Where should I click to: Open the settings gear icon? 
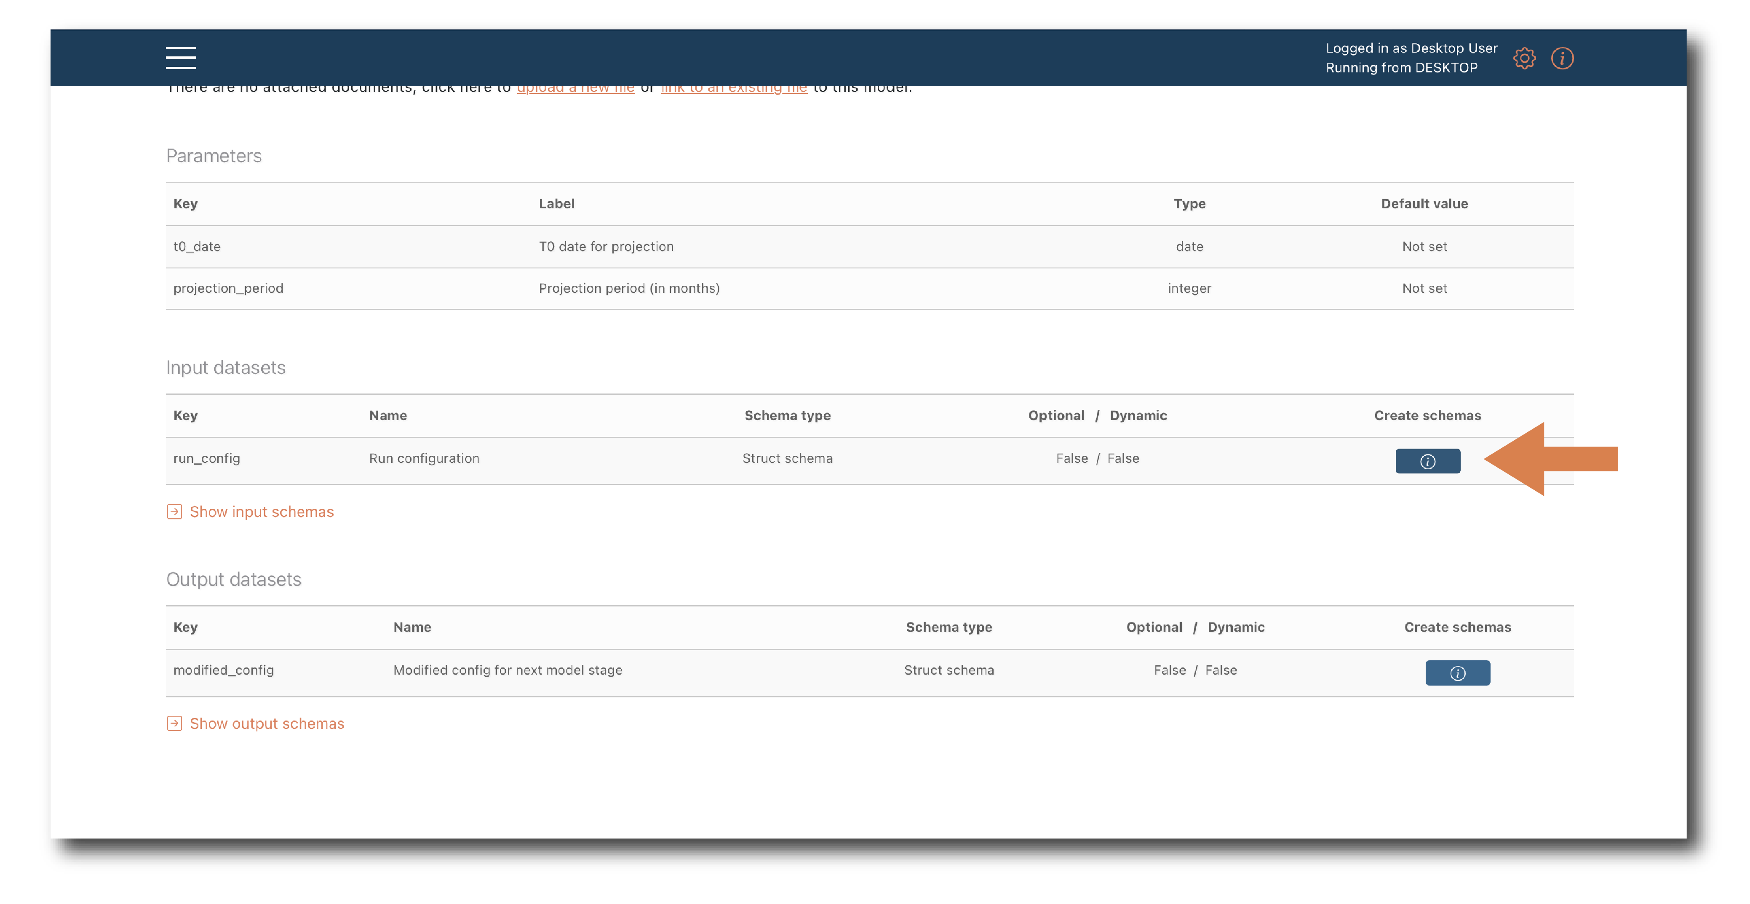click(1524, 58)
